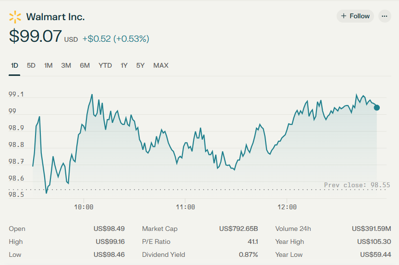Click the 98.5 price axis label
The width and height of the screenshot is (399, 265).
pyautogui.click(x=16, y=195)
